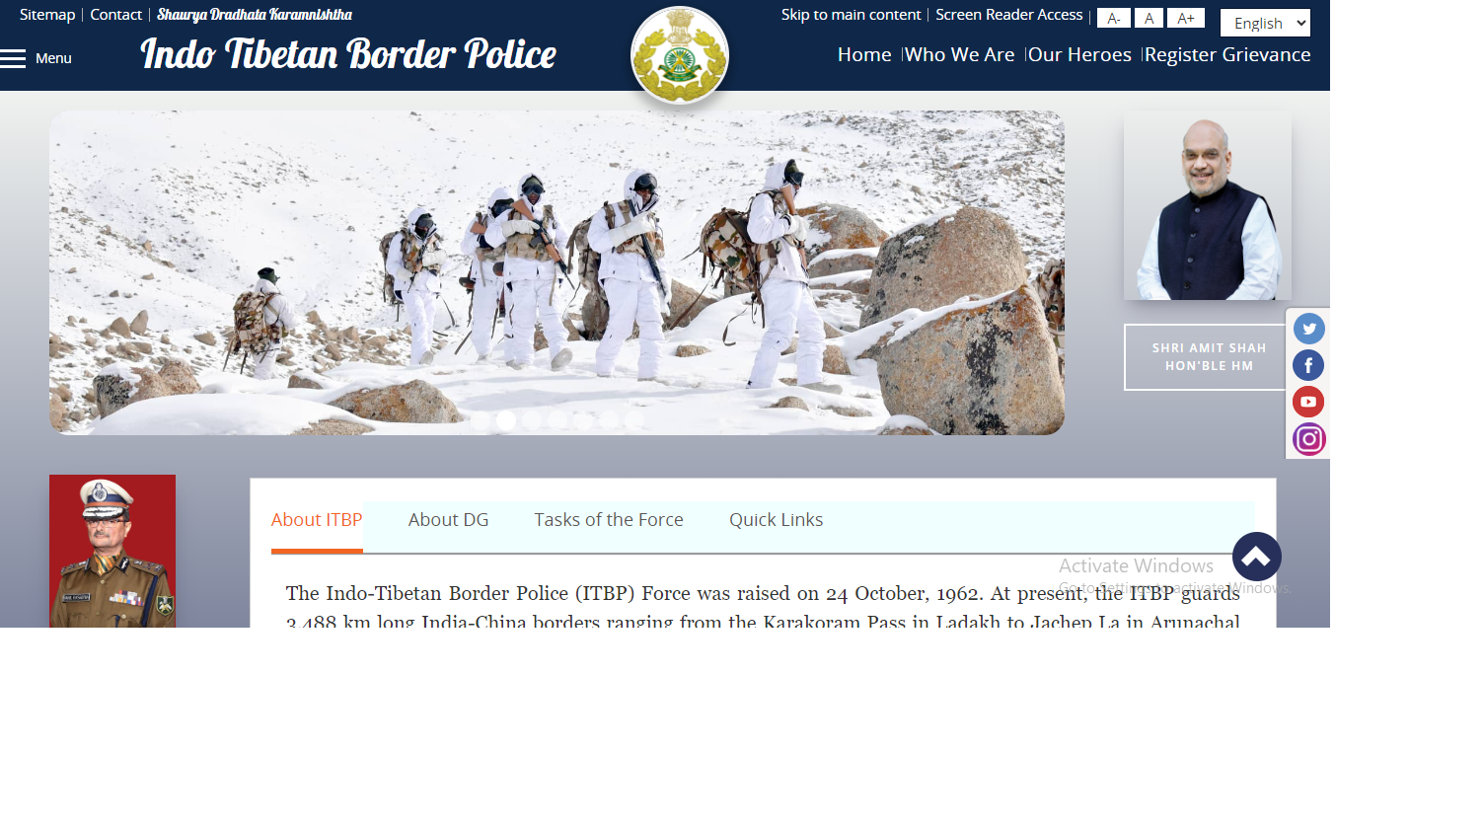Open the Instagram social icon

[1308, 439]
